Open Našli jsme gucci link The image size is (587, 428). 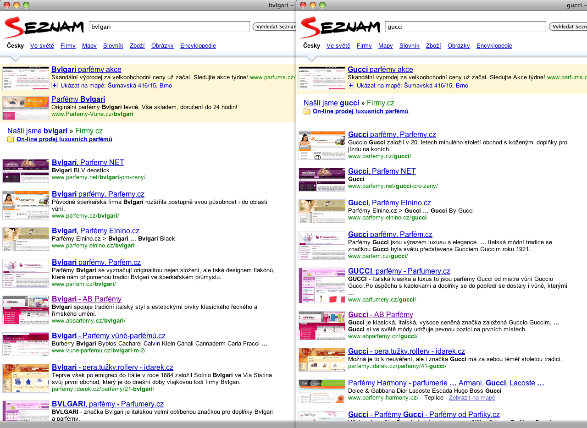[331, 103]
